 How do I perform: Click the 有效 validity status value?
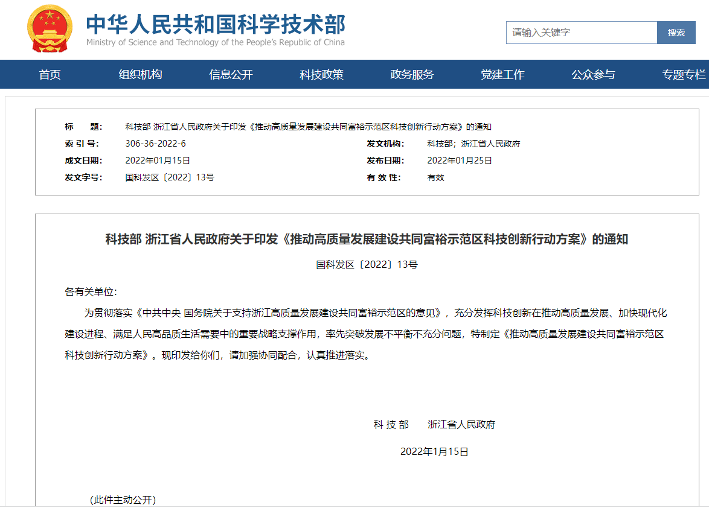pos(435,177)
